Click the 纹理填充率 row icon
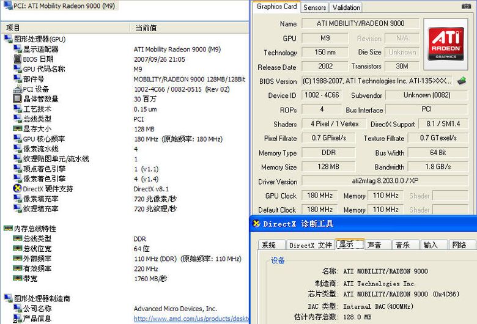Image resolution: width=477 pixels, height=324 pixels. (17, 208)
